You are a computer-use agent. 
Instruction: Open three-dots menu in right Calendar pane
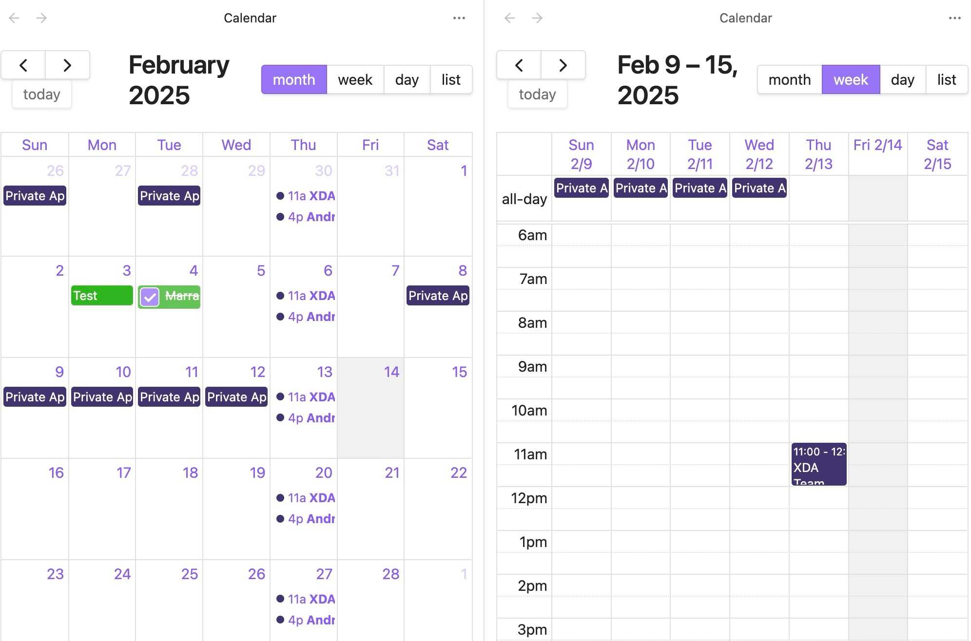click(954, 18)
